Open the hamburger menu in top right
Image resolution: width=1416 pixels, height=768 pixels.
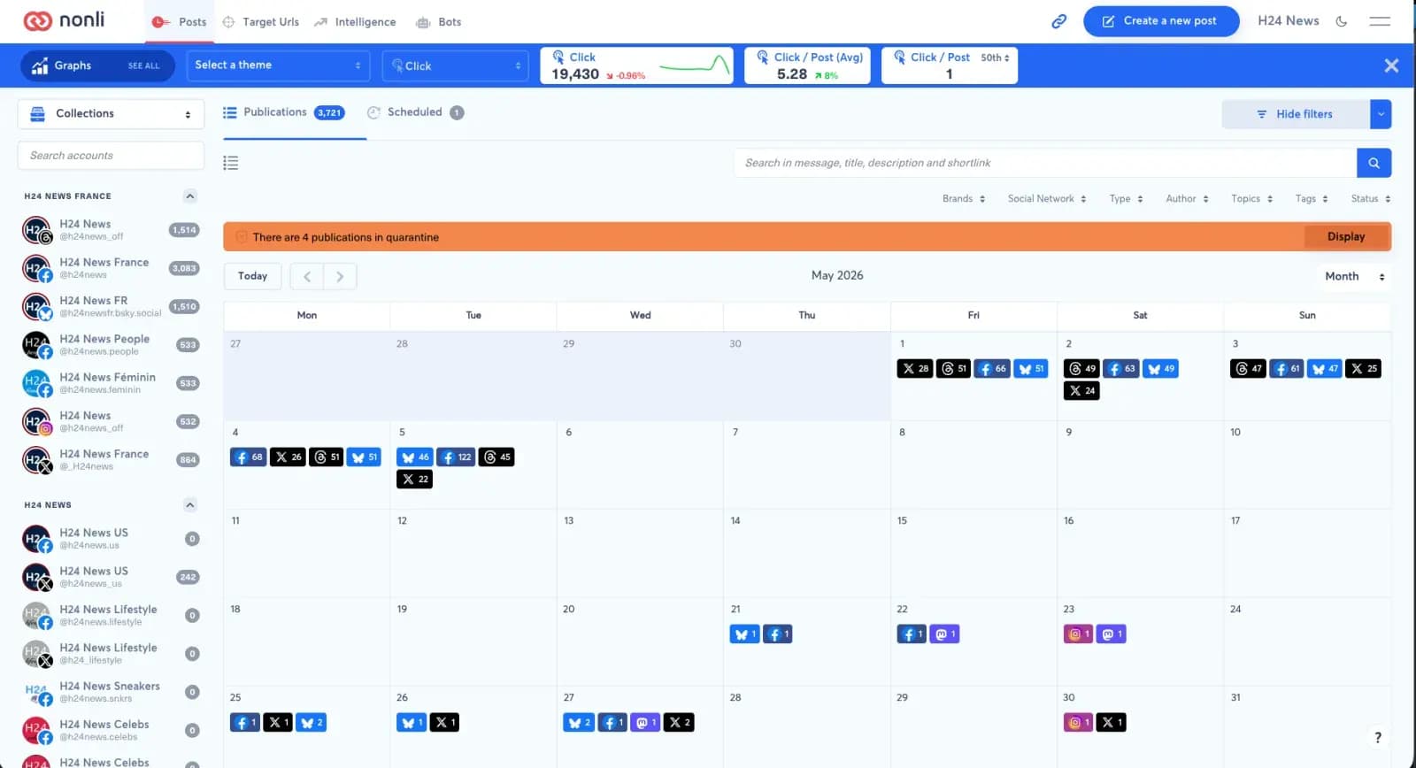1380,21
